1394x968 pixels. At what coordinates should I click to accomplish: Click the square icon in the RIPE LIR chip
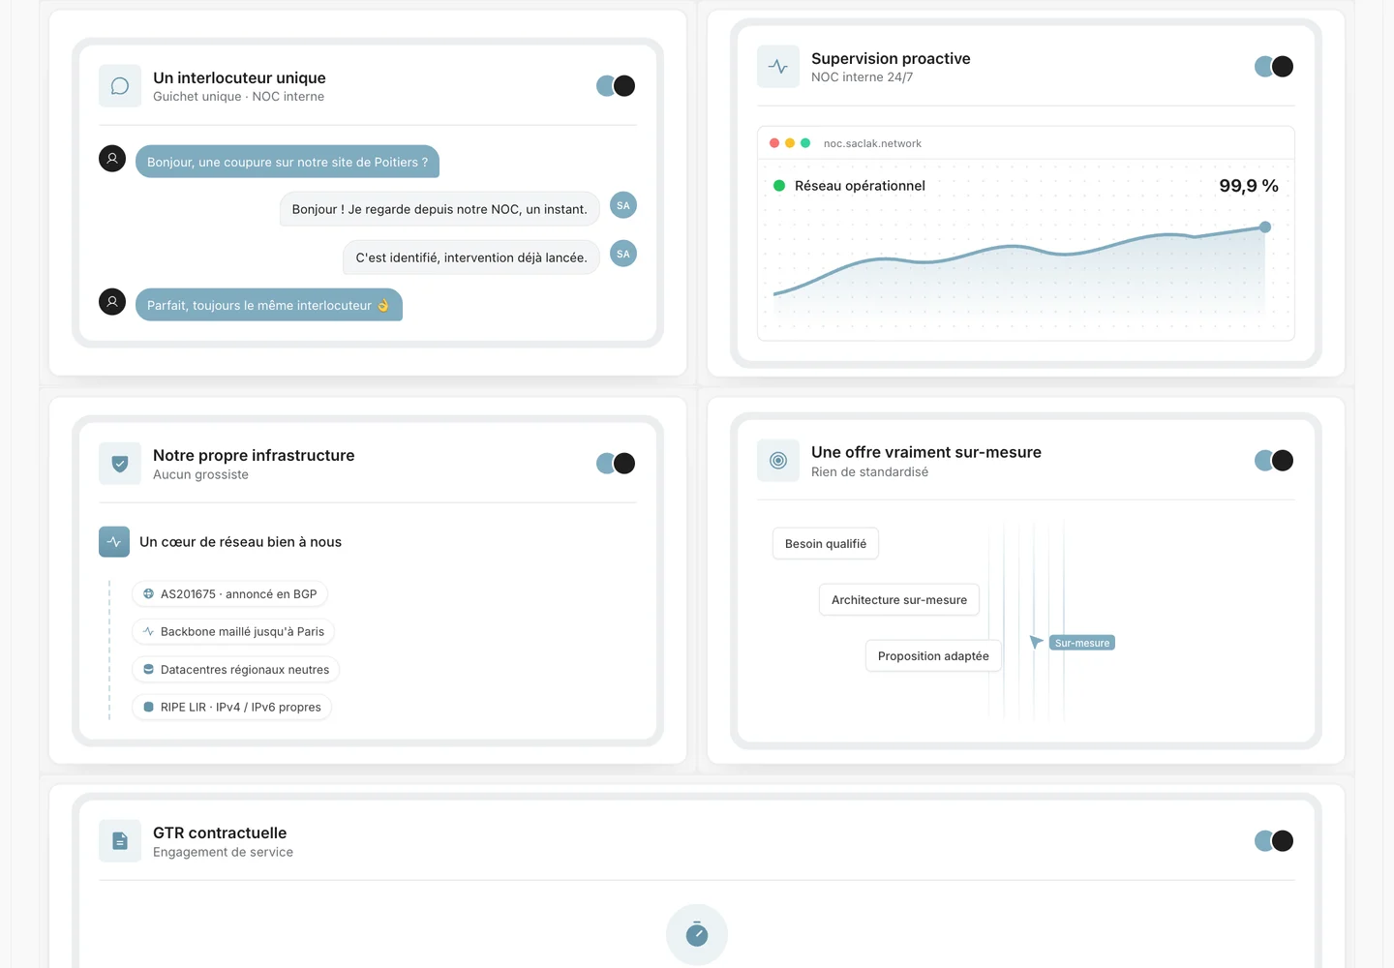pyautogui.click(x=148, y=707)
